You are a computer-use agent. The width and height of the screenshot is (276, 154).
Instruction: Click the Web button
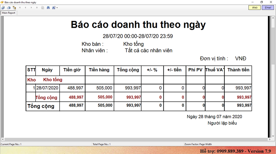pyautogui.click(x=255, y=7)
